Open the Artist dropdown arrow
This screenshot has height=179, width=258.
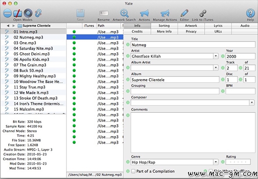point(216,56)
